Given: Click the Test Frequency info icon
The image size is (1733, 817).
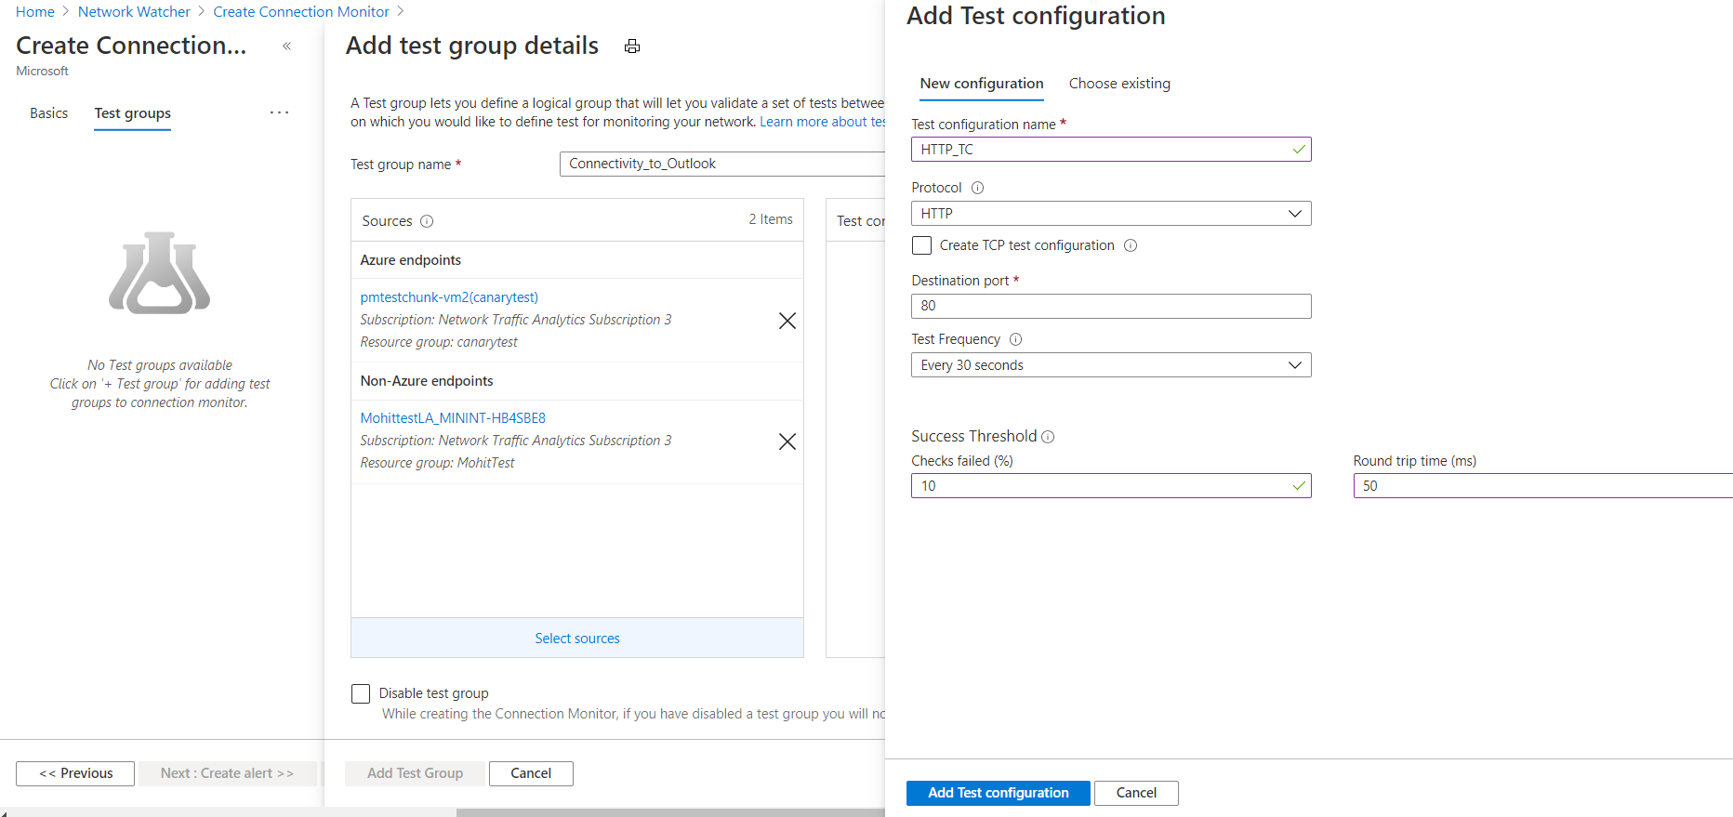Looking at the screenshot, I should (1015, 339).
